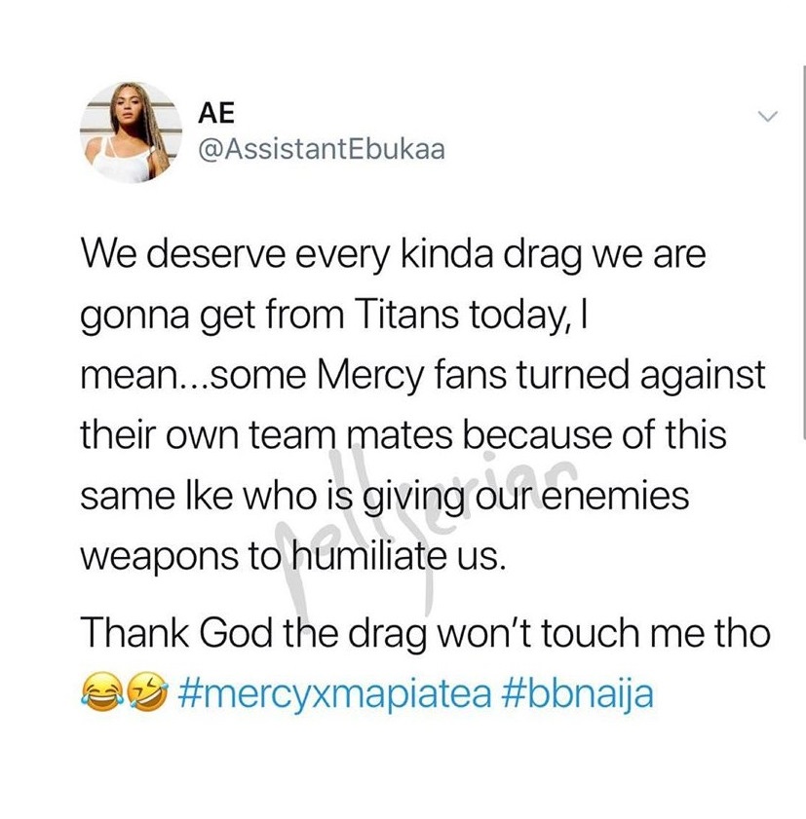Open the #bbnaija hashtag

[577, 694]
